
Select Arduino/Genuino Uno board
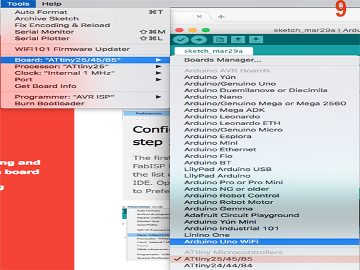click(265, 84)
